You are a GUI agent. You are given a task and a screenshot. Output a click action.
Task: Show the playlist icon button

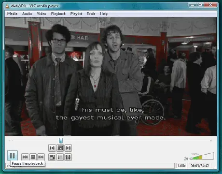click(60, 157)
